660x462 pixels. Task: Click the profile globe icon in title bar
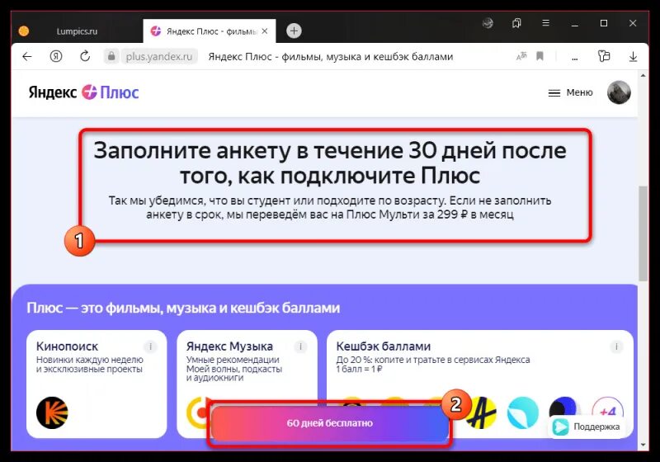pyautogui.click(x=488, y=23)
